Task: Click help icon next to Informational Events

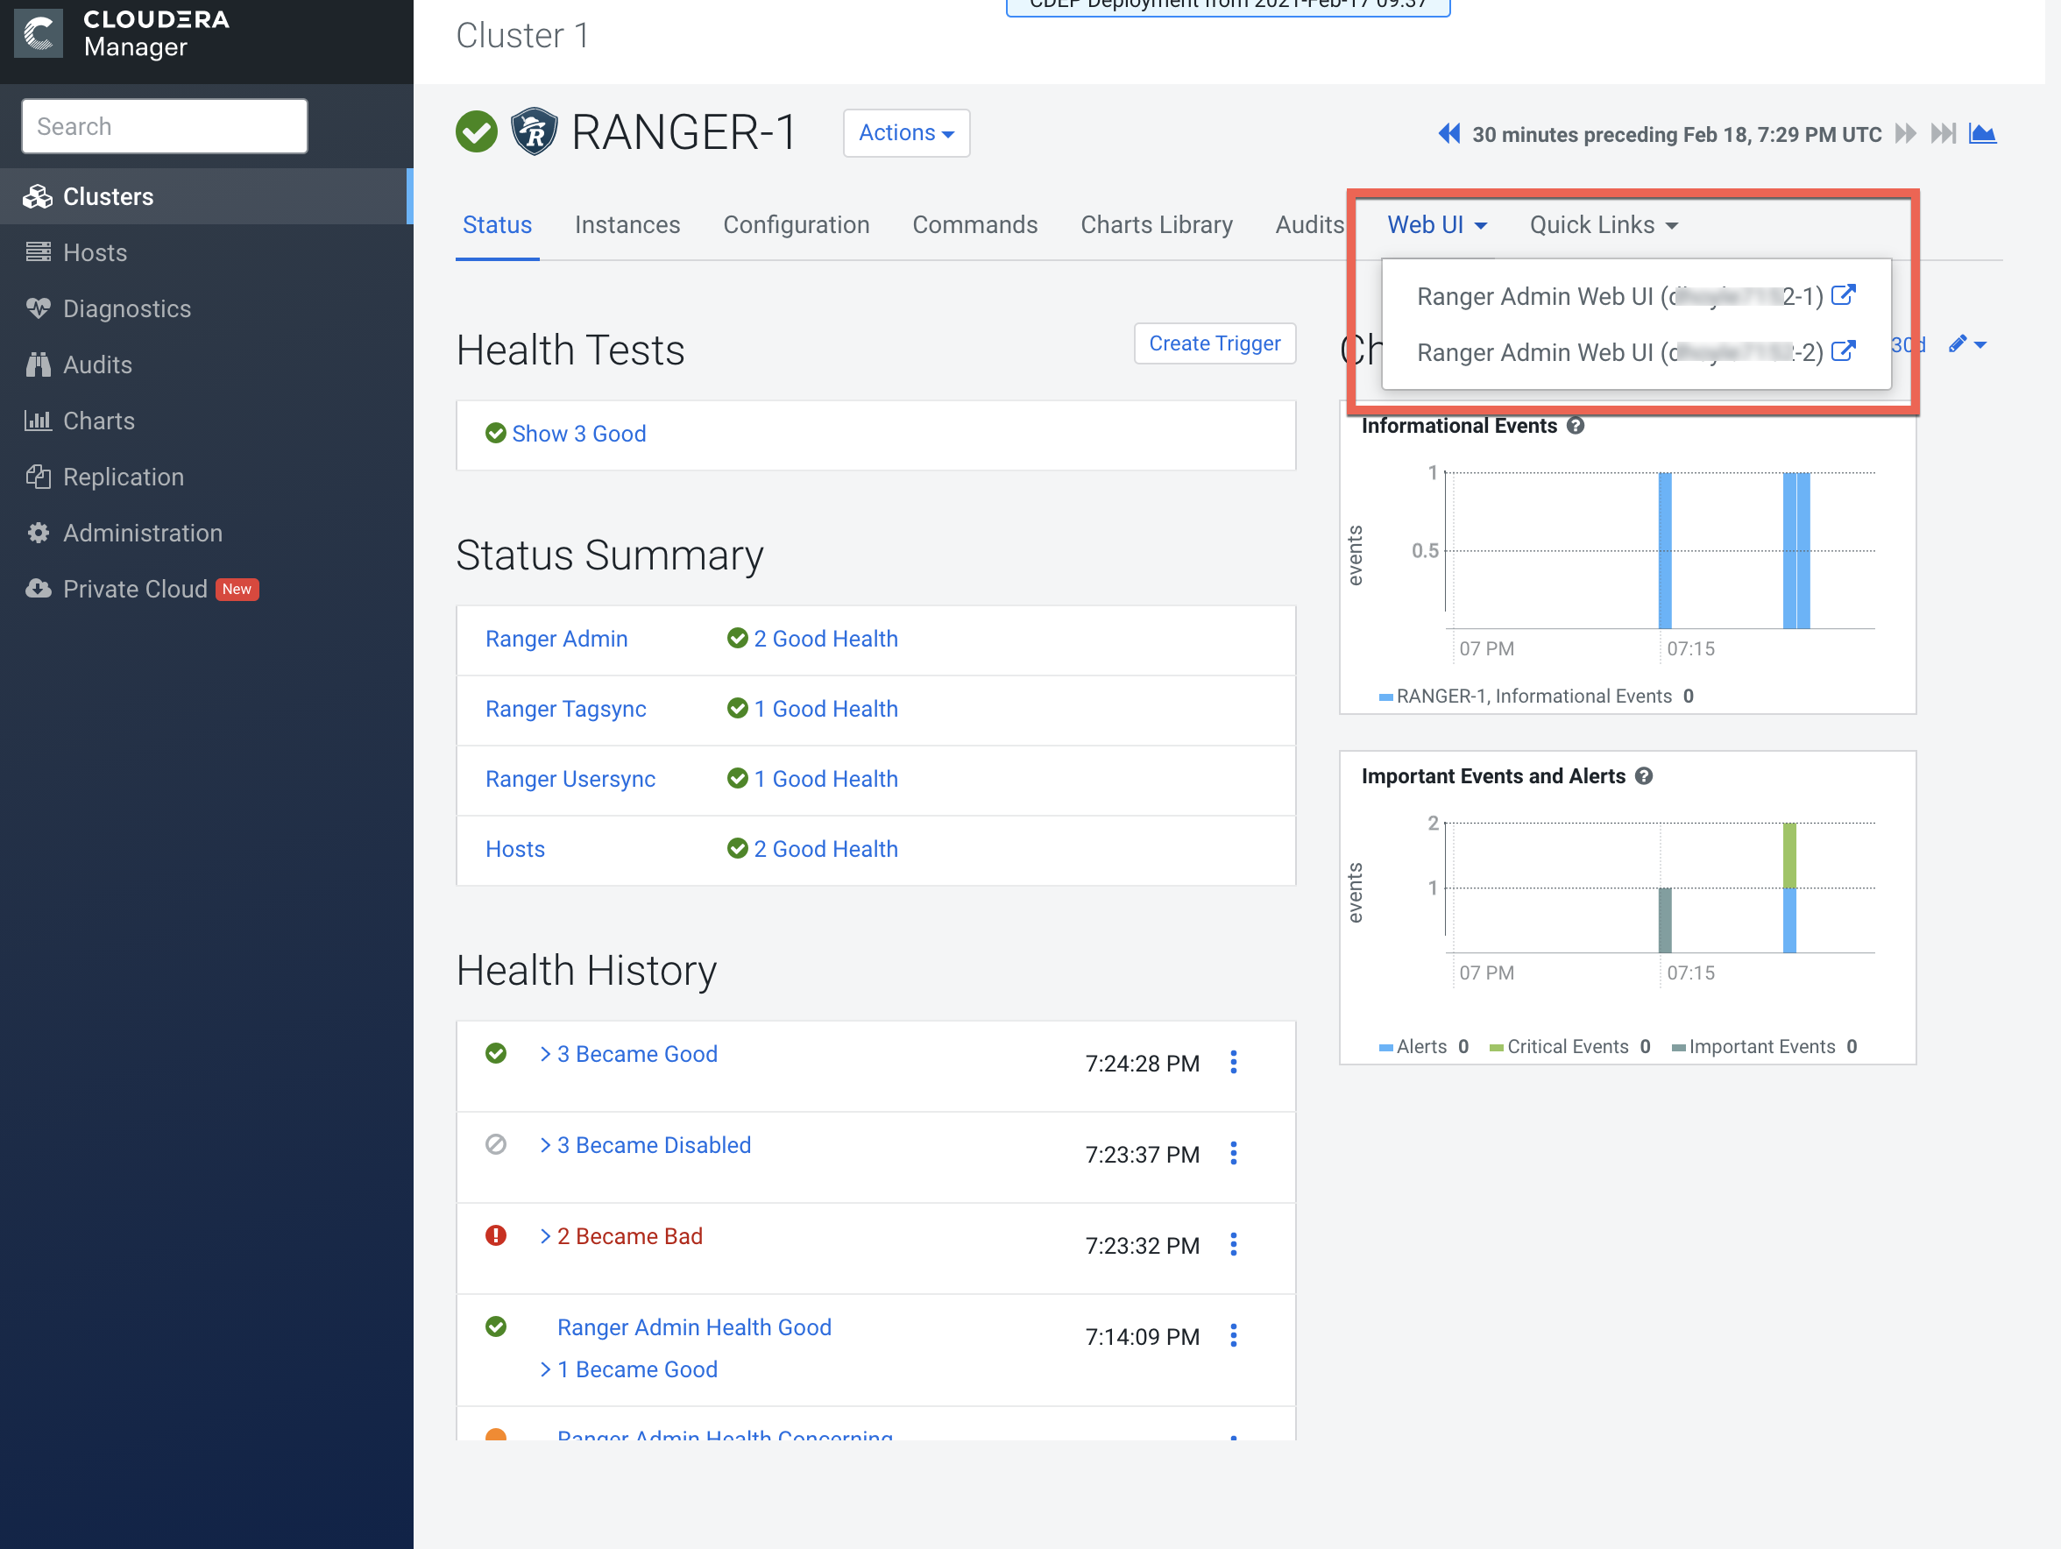Action: (x=1576, y=426)
